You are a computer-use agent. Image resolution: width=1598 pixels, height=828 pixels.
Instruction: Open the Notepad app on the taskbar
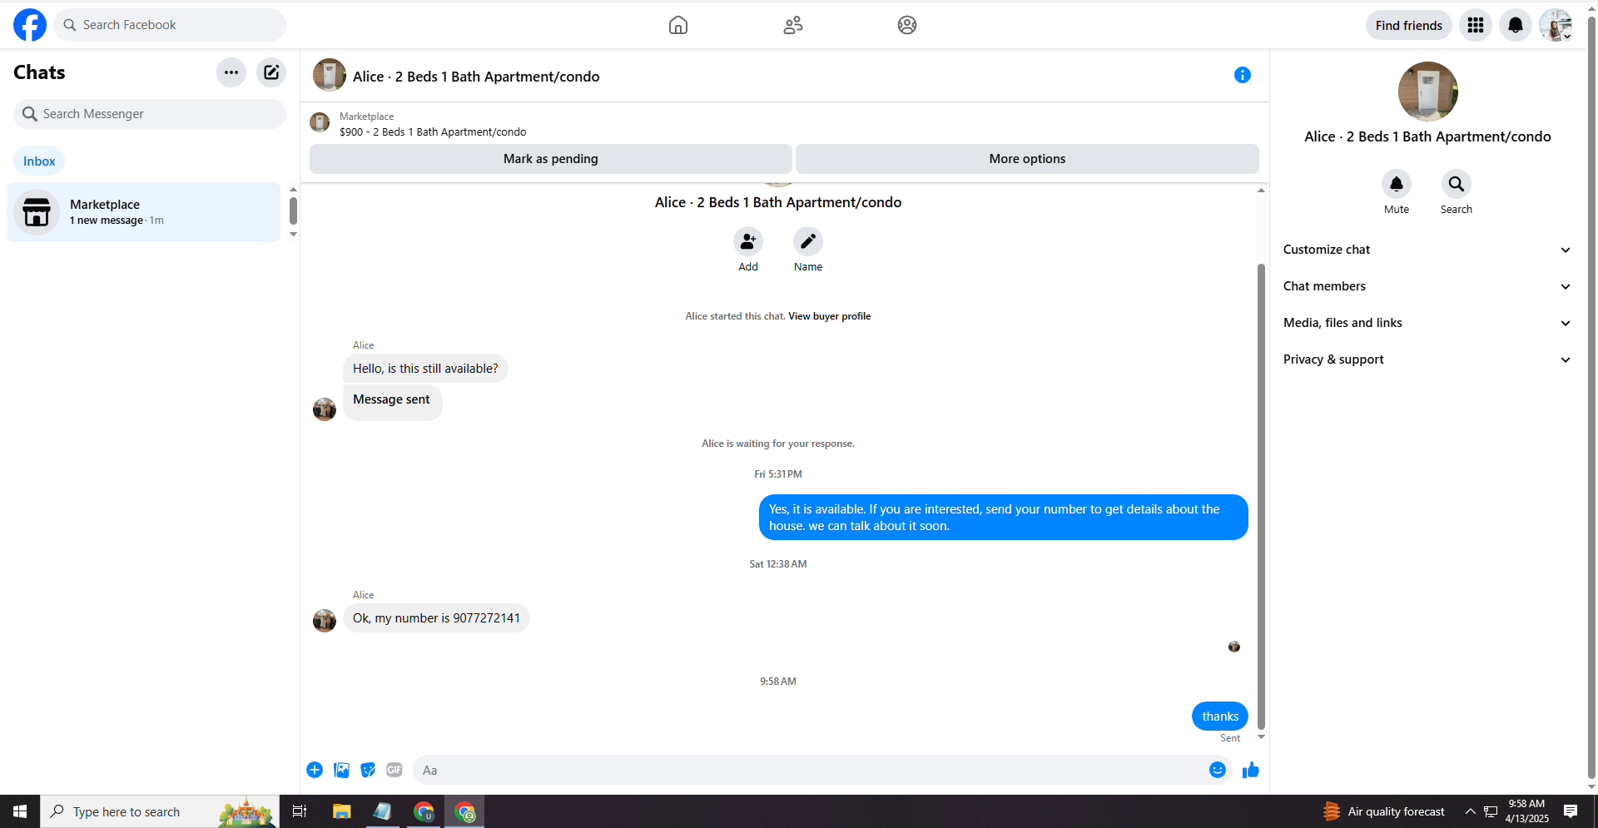(x=383, y=811)
